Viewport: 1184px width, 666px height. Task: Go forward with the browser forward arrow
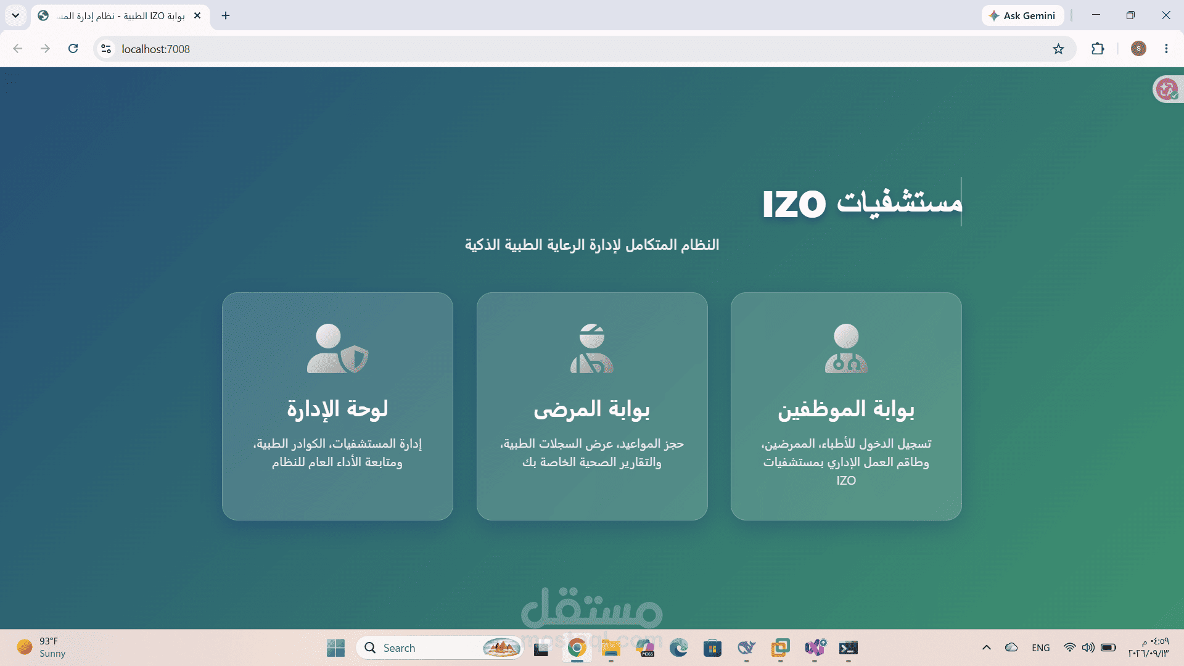45,49
